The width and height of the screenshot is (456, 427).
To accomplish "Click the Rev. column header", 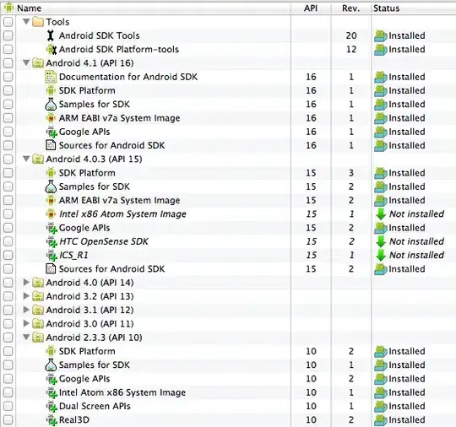I will tap(351, 8).
